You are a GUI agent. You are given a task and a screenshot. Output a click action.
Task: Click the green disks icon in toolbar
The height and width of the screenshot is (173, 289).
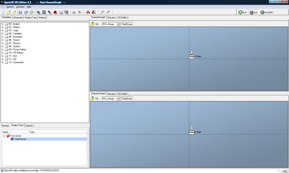pos(32,12)
